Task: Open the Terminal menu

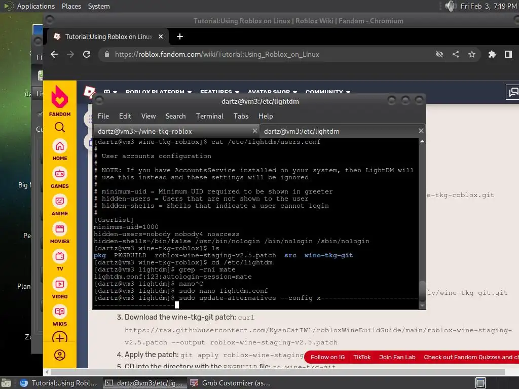Action: tap(209, 116)
